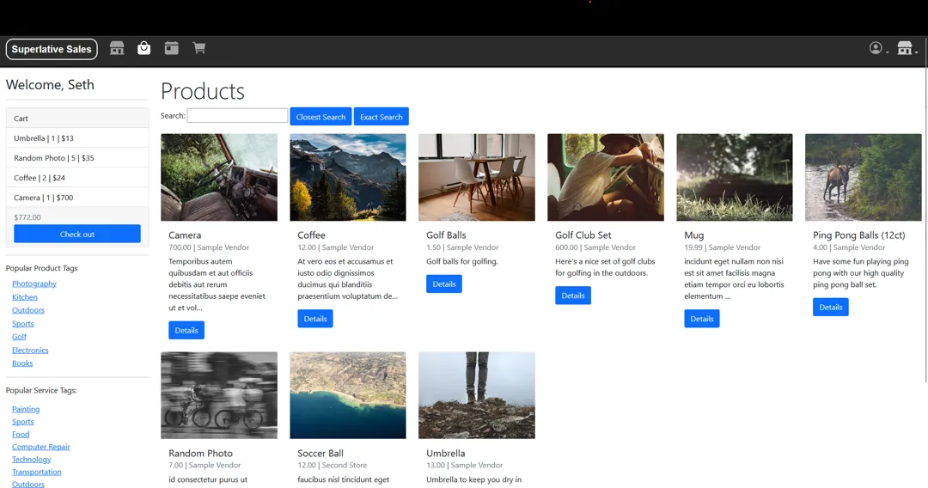Screen dimensions: 928x488
Task: Click the Exact Search button
Action: 382,117
